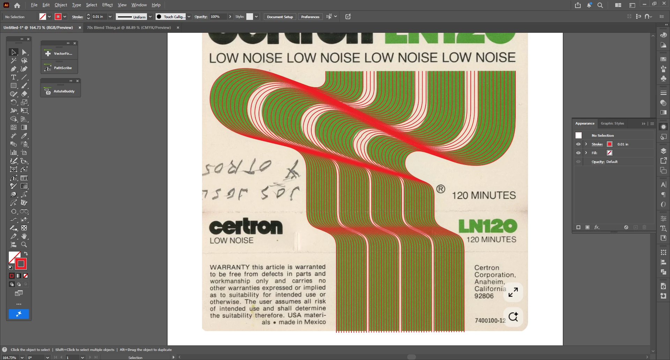Expand the Stroke row in Appearance

[x=586, y=144]
